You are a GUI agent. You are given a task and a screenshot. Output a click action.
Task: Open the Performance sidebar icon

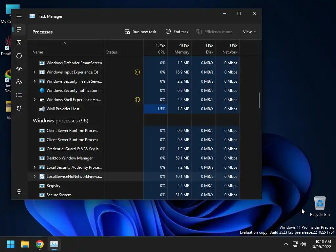19,43
